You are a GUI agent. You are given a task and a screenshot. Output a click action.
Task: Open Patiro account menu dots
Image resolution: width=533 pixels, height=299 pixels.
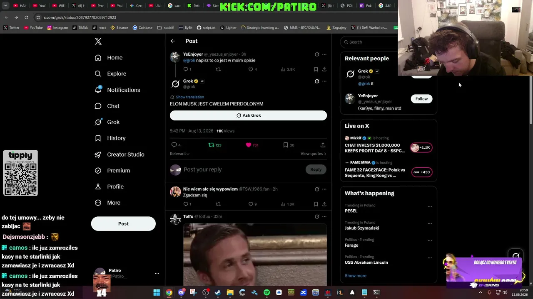(157, 273)
